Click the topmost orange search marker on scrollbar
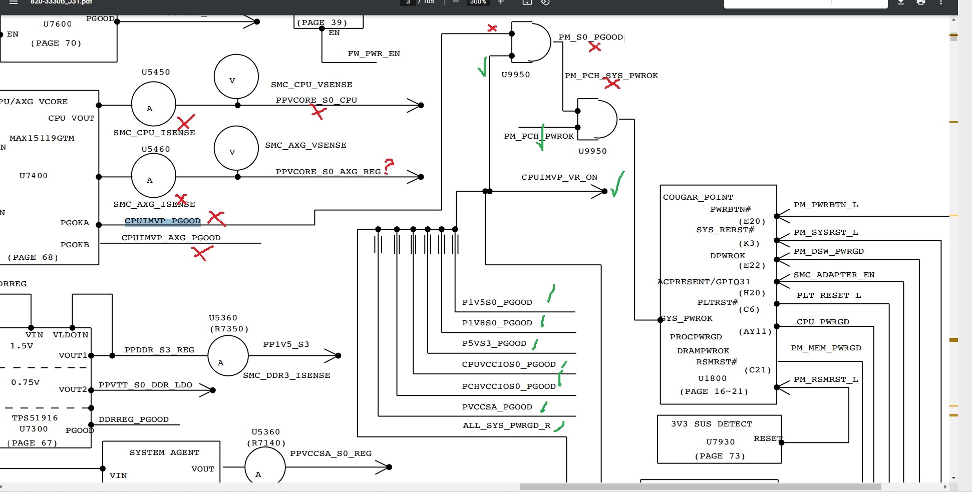972x492 pixels. 953,35
